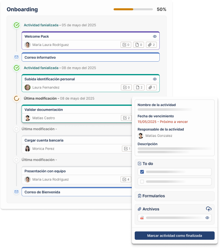
Task: Click the envelope icon beside Correo informativo
Action: point(16,57)
